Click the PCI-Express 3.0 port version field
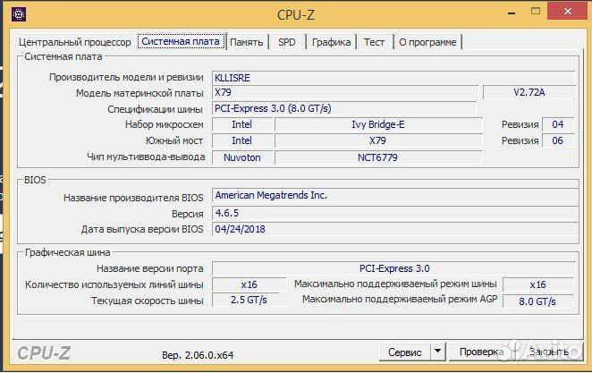The image size is (592, 373). pos(393,268)
